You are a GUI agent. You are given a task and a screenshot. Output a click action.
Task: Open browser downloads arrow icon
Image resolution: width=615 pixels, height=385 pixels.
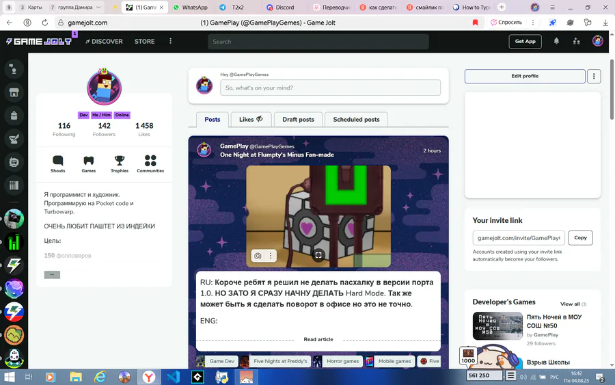click(605, 23)
